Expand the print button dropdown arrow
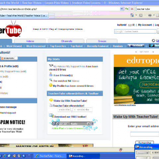 tap(154, 15)
